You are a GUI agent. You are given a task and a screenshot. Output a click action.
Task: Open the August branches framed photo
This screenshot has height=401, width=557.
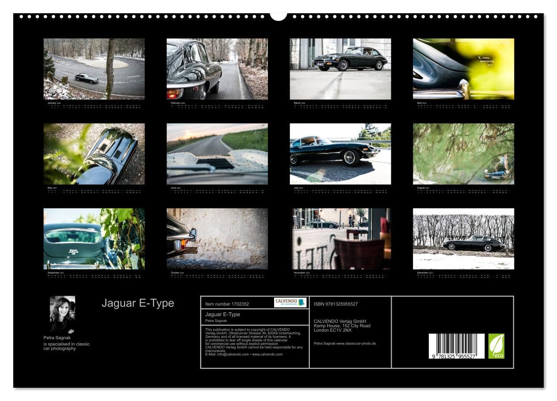[463, 154]
